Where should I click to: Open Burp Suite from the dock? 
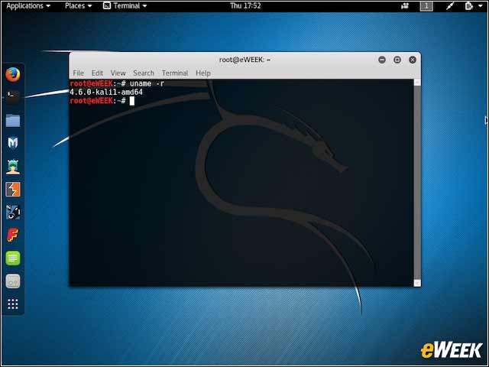13,190
